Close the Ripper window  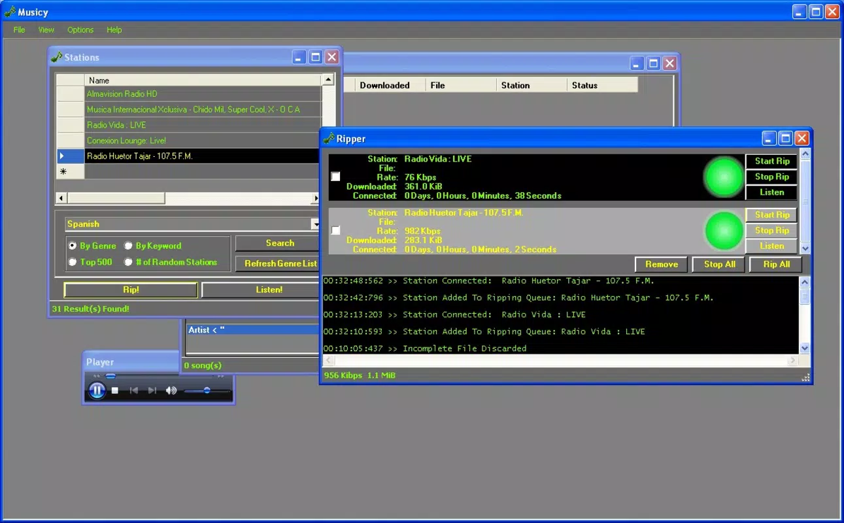pos(802,138)
